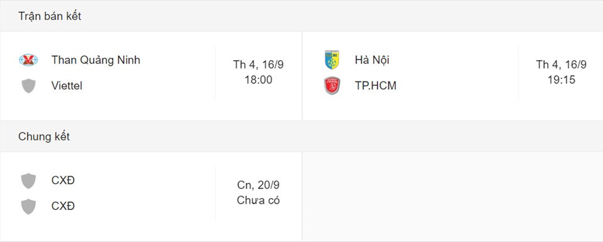Open the Than Quảng Ninh team name
This screenshot has height=242, width=603.
point(95,60)
